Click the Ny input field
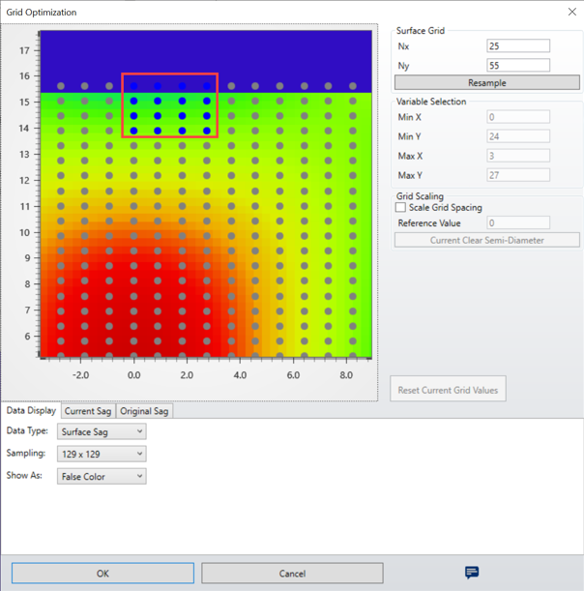Image resolution: width=584 pixels, height=591 pixels. coord(518,66)
